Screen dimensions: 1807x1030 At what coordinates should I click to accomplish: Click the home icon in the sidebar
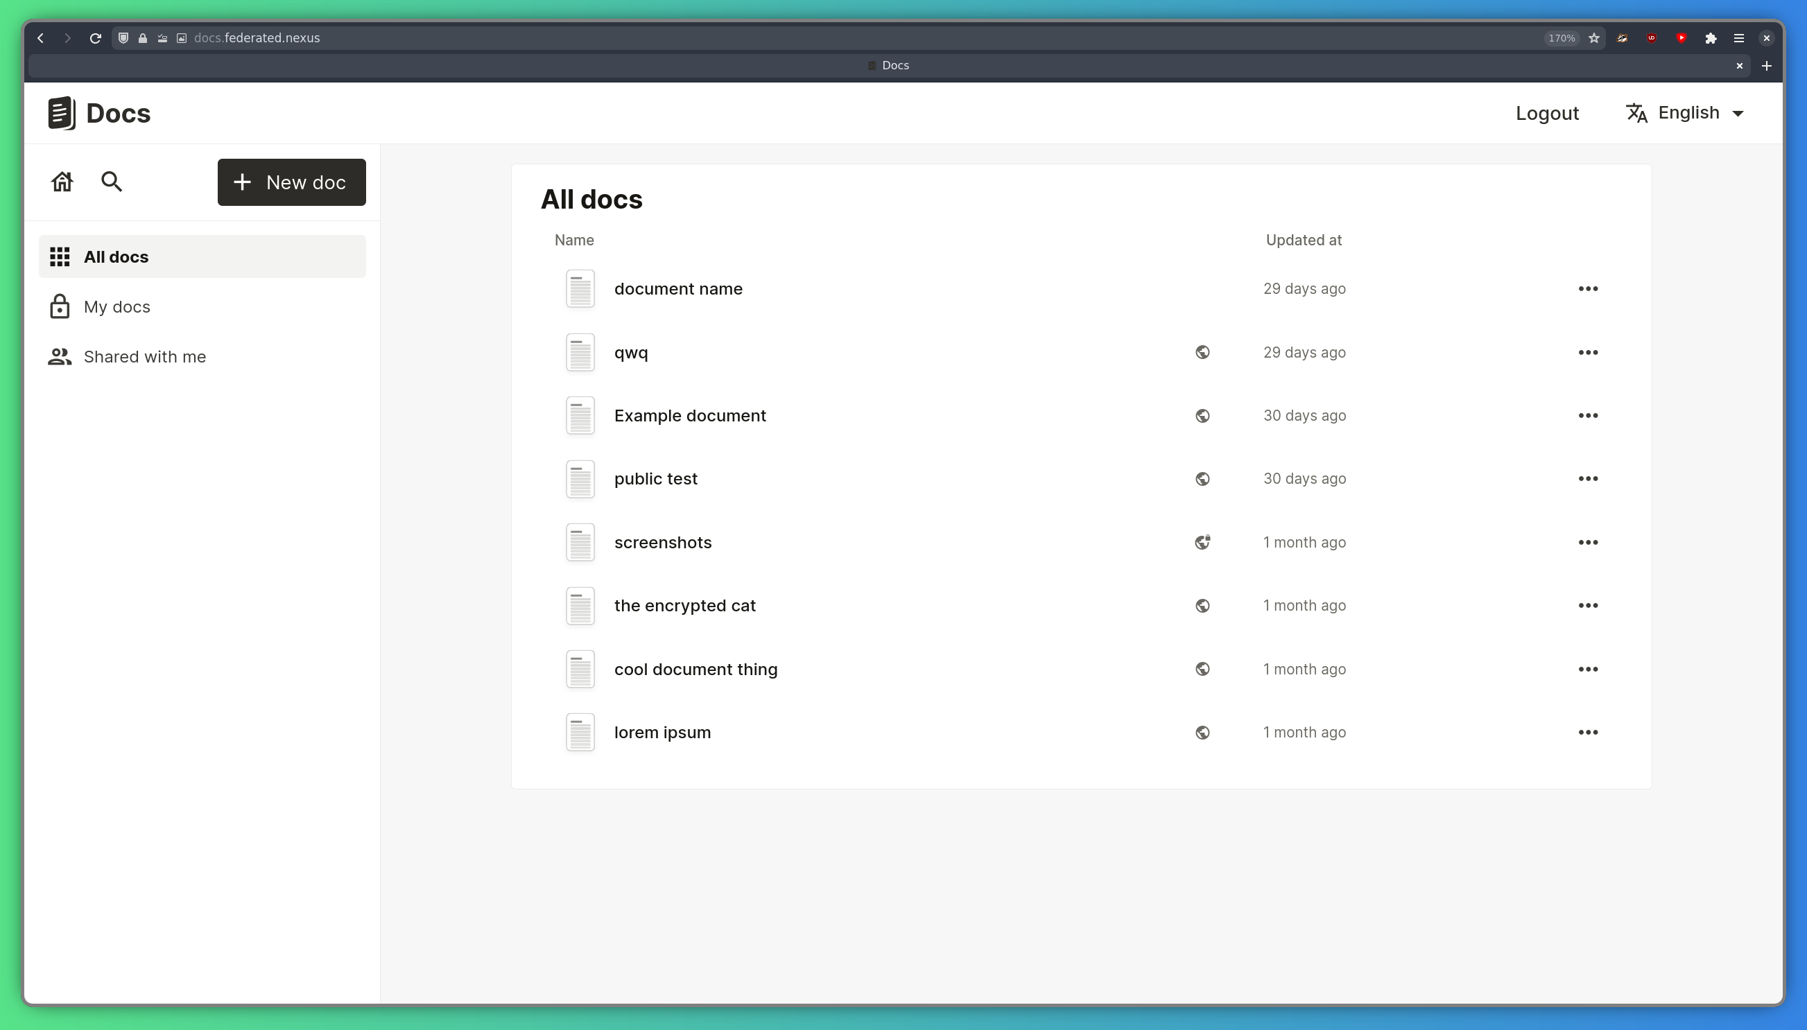[62, 182]
